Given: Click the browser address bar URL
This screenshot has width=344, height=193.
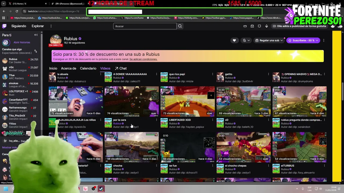Looking at the screenshot, I should tap(54, 11).
